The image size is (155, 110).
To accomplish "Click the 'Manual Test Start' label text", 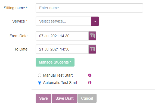I will (58, 75).
